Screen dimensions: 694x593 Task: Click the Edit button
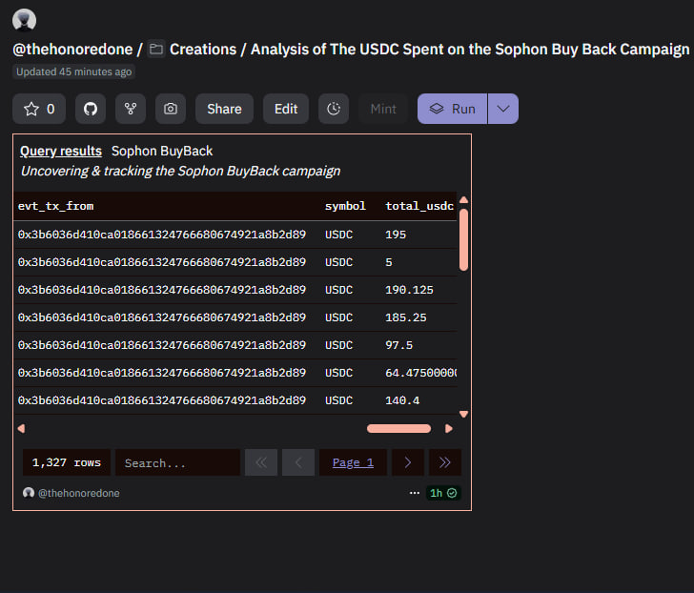point(286,109)
